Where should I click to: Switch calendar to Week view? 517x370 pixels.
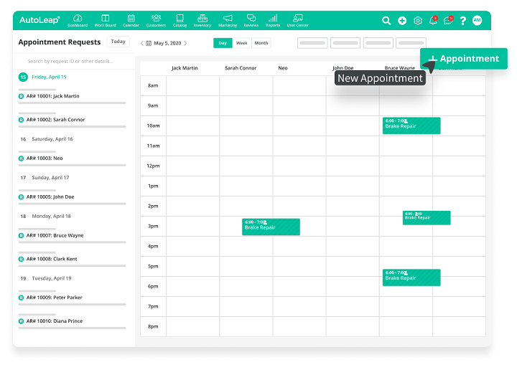242,43
